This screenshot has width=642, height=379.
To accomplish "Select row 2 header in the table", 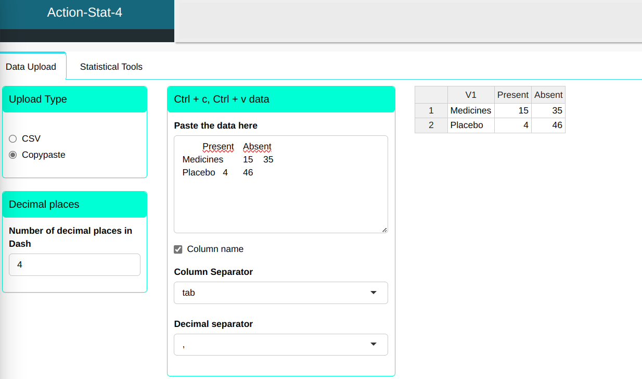I will tap(431, 125).
